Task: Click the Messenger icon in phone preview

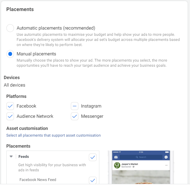Action: tap(166, 157)
